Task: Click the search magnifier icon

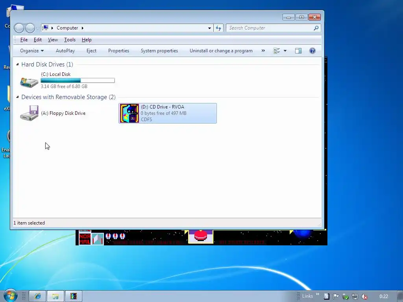Action: (316, 28)
